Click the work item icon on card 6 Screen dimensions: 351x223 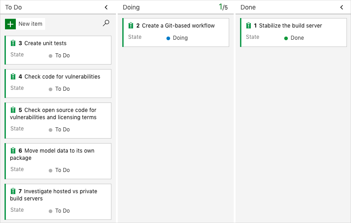click(13, 151)
